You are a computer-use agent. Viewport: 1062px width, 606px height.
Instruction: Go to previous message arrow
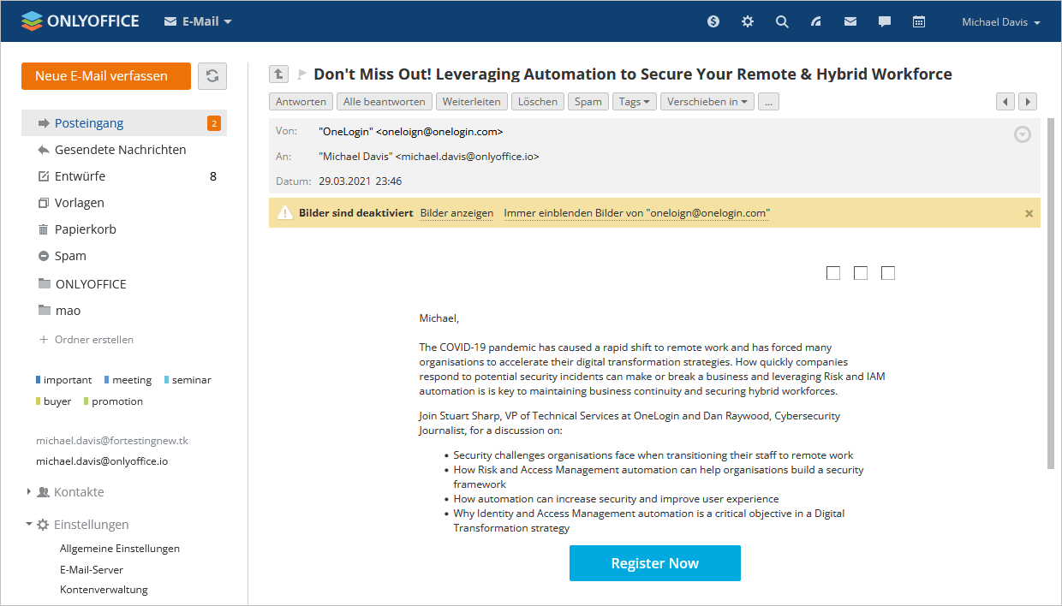click(x=1006, y=102)
